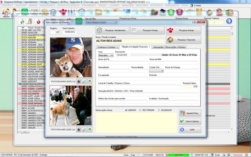Image resolution: width=251 pixels, height=157 pixels.
Task: Click new record icon in Pesquisa Cadastro window
Action: pyautogui.click(x=21, y=21)
